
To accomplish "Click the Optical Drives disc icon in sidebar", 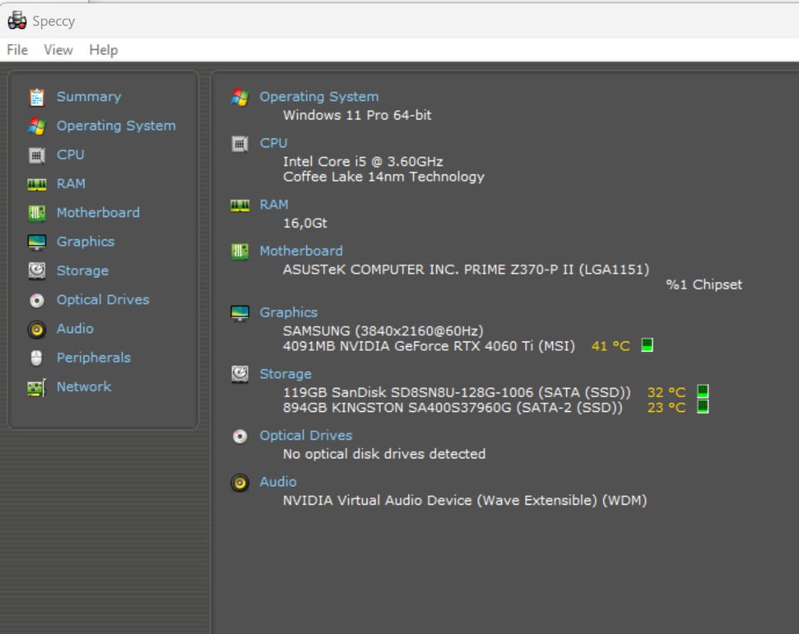I will coord(37,300).
